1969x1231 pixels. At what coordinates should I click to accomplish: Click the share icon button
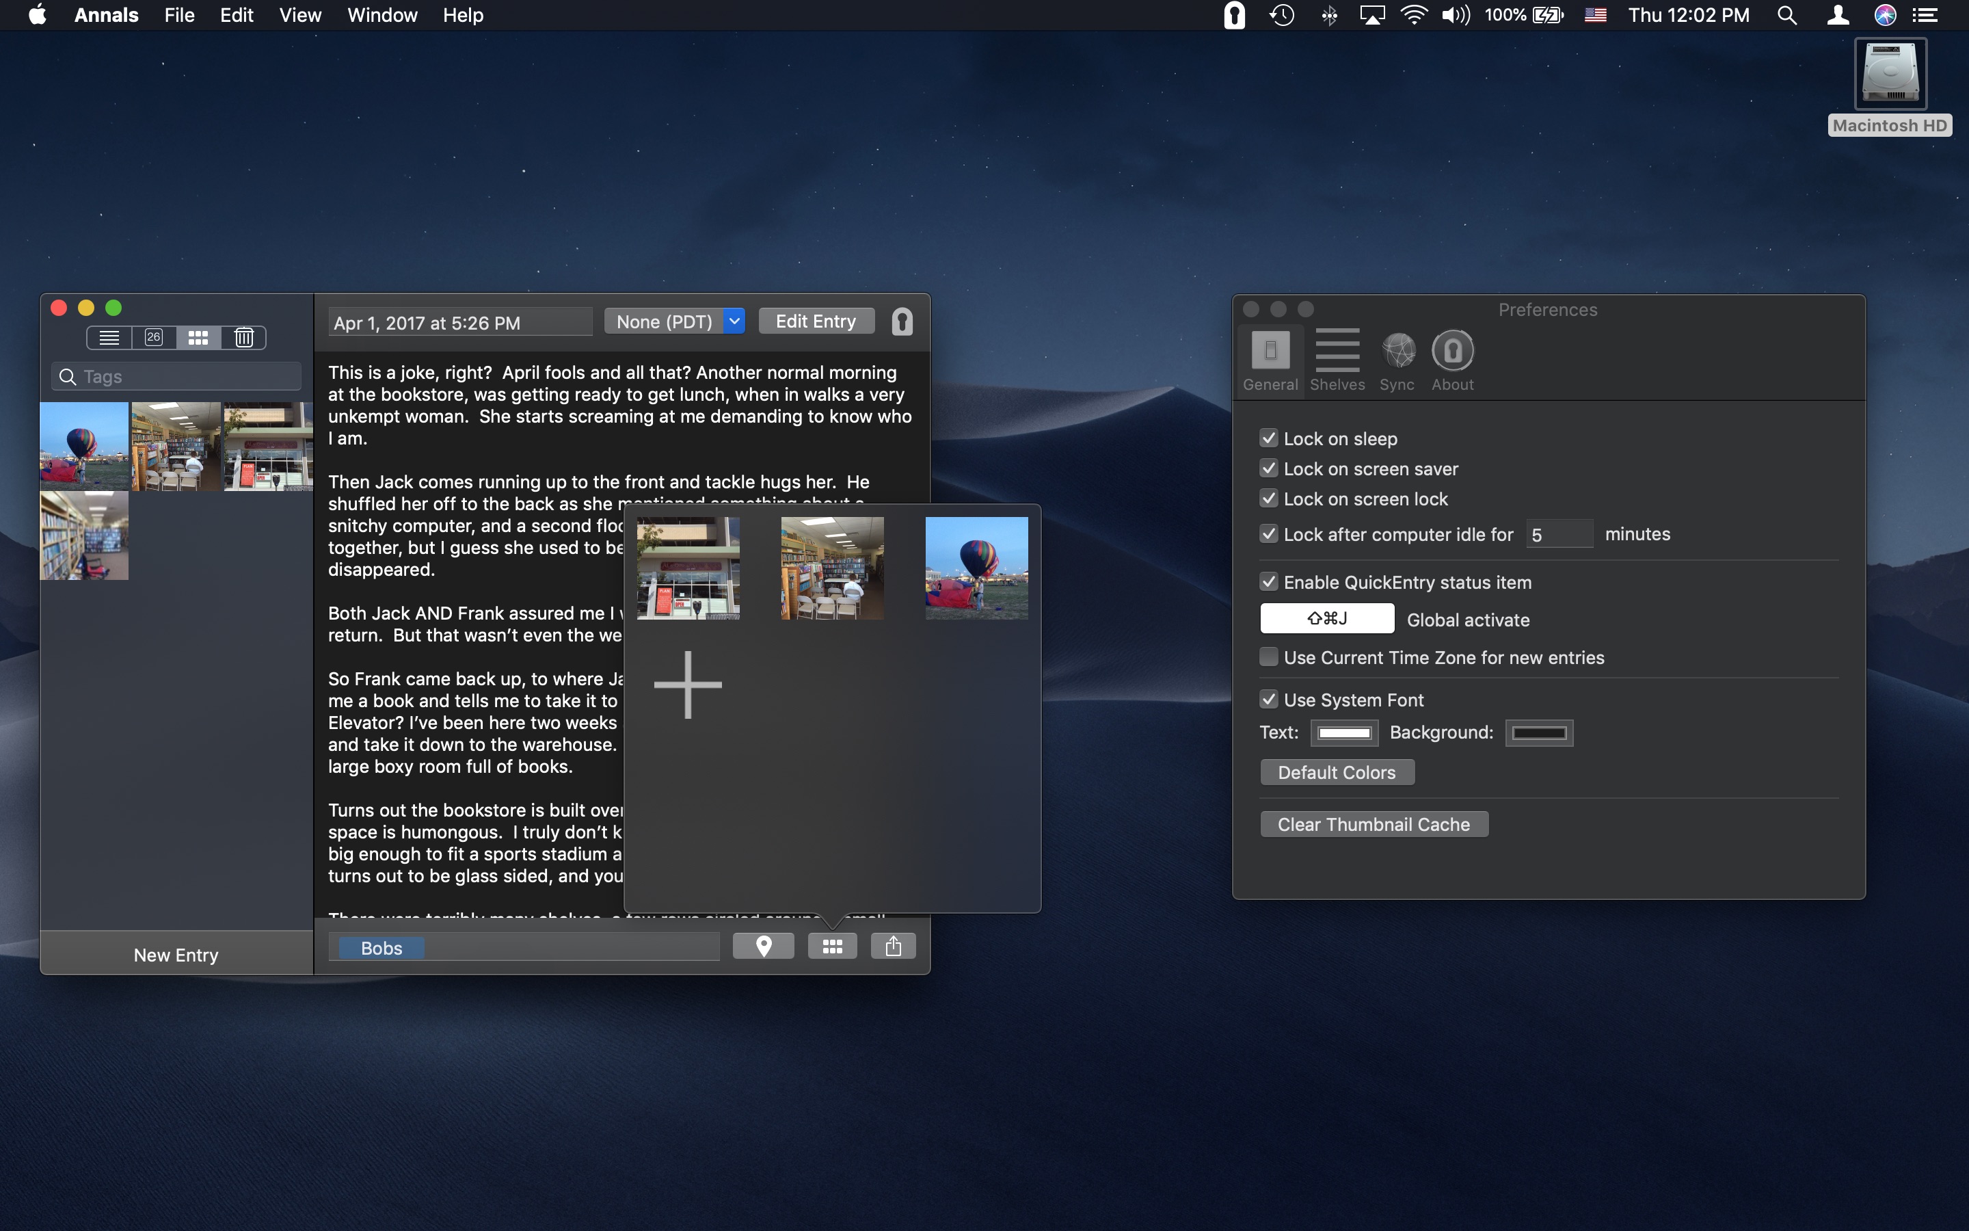pos(894,946)
